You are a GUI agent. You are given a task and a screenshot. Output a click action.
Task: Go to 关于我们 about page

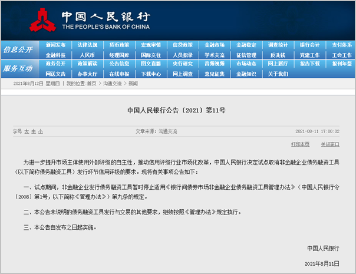point(278,74)
